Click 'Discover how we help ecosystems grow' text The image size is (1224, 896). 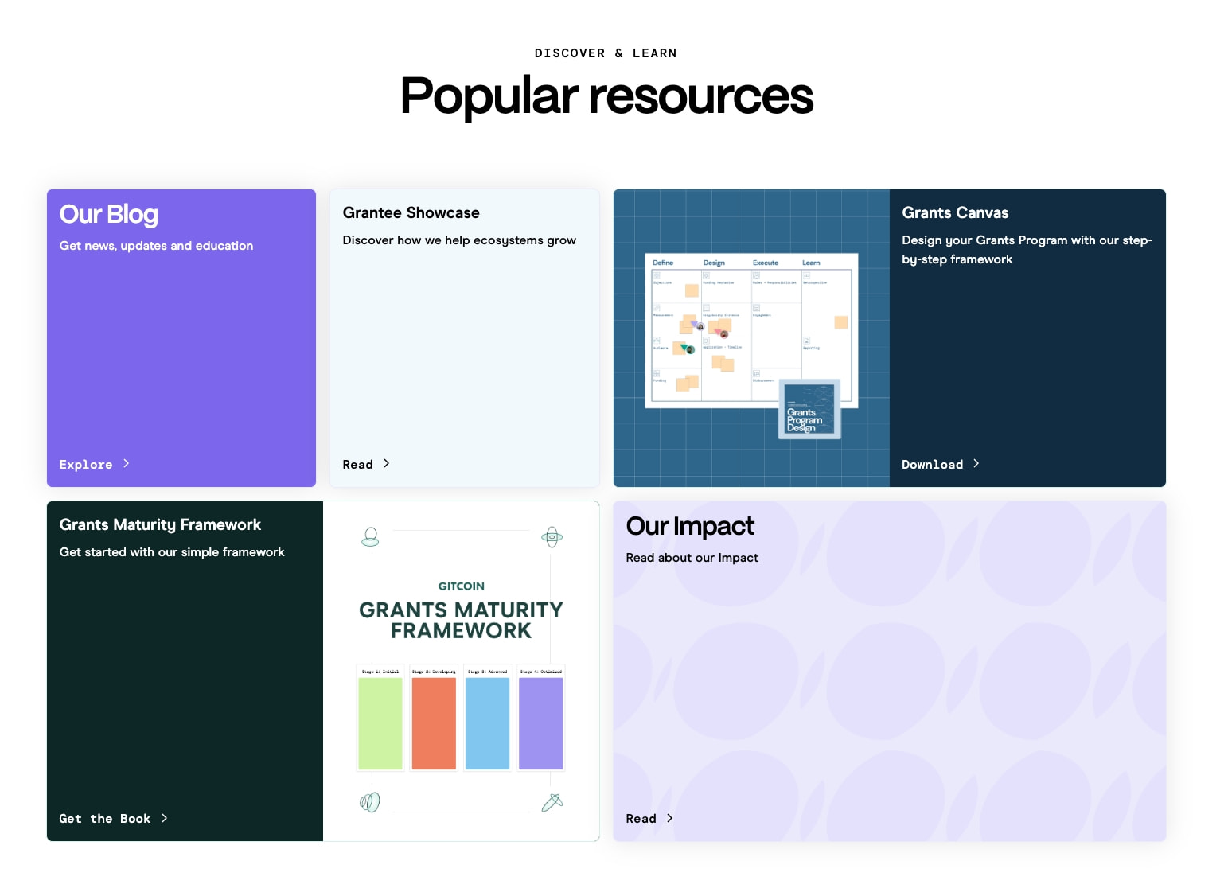[x=459, y=240]
